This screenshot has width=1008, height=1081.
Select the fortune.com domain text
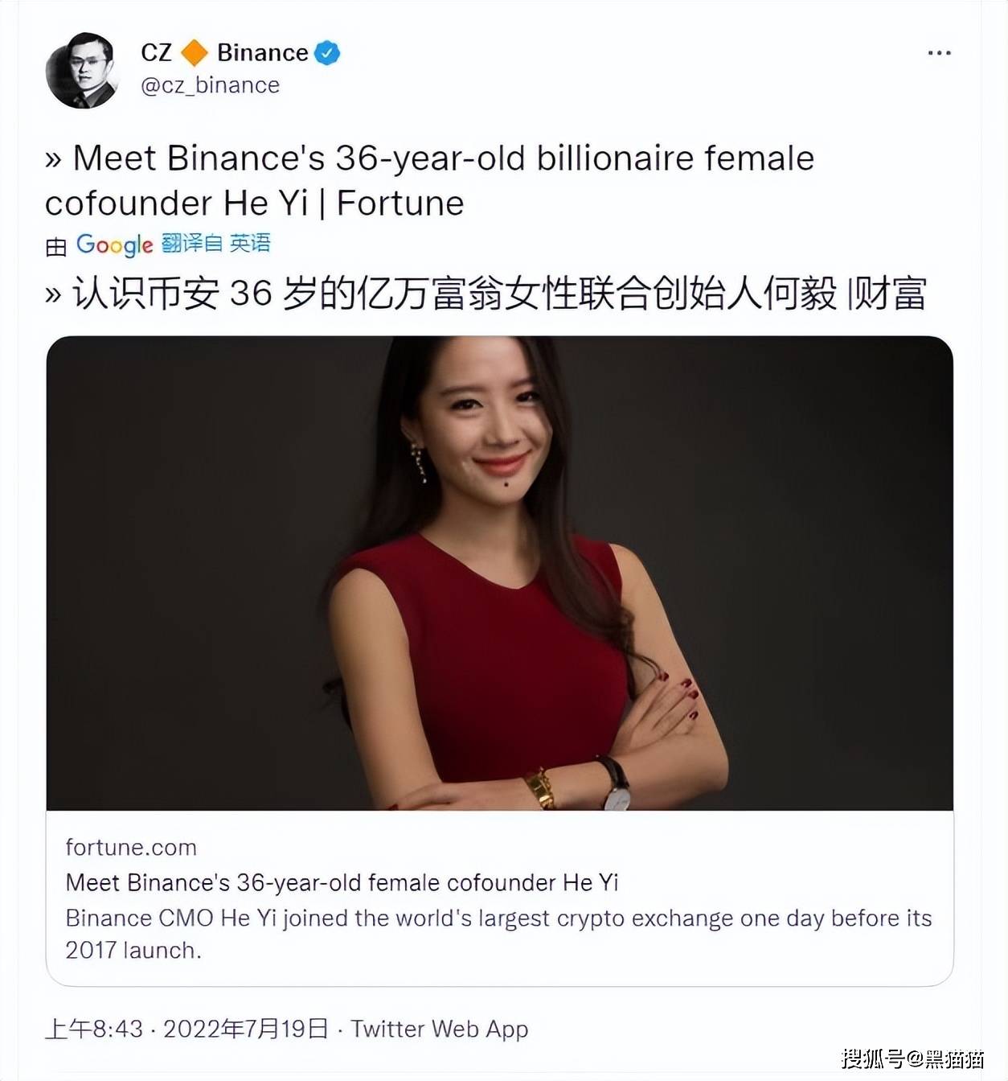tap(133, 846)
